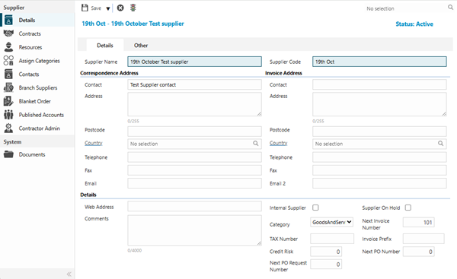Open Resources worker icon in sidebar
This screenshot has width=457, height=279.
pyautogui.click(x=8, y=47)
